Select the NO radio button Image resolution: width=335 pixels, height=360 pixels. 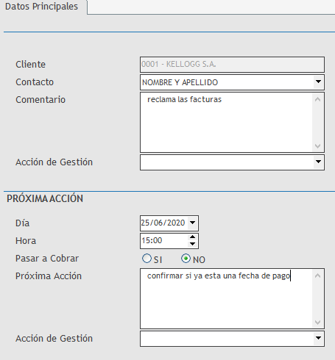click(186, 259)
